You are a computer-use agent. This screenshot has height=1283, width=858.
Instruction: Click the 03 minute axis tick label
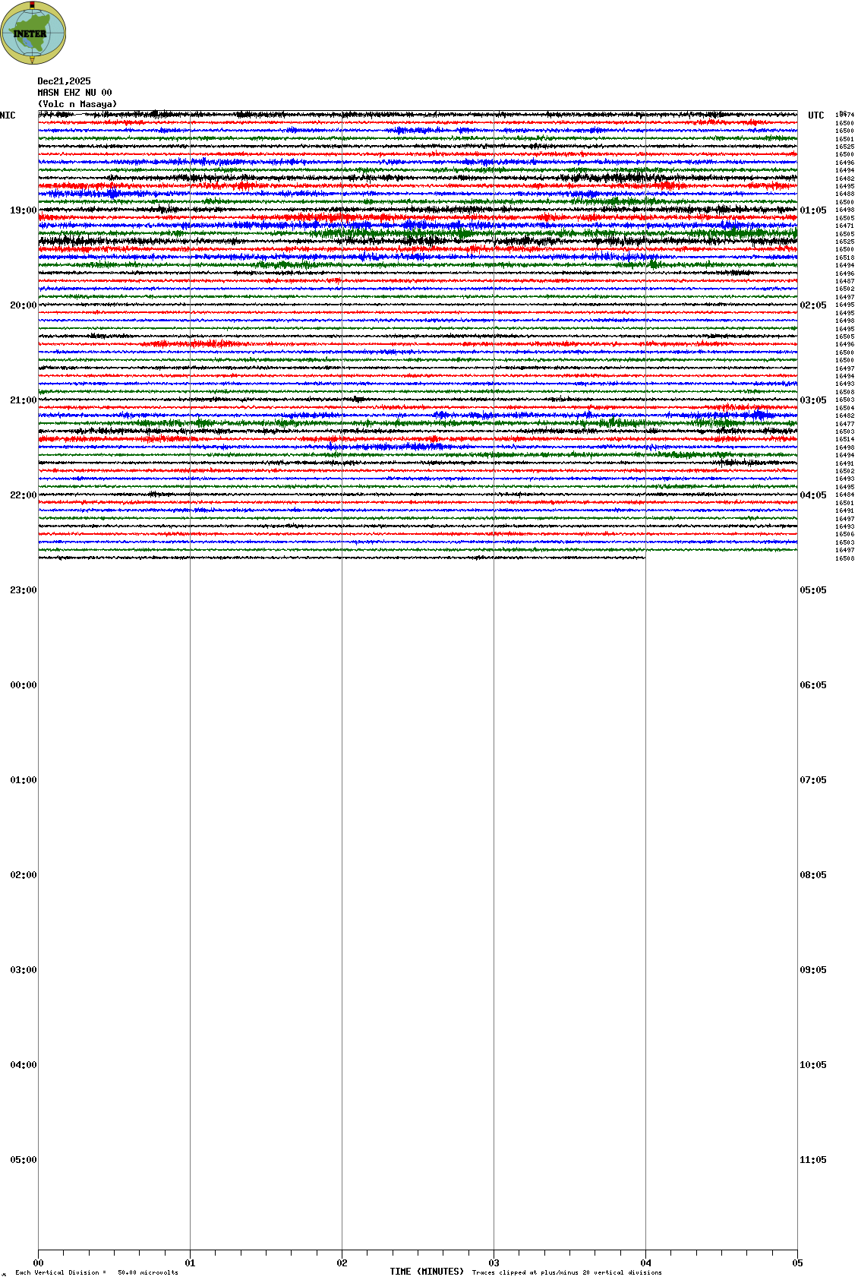tap(494, 1263)
